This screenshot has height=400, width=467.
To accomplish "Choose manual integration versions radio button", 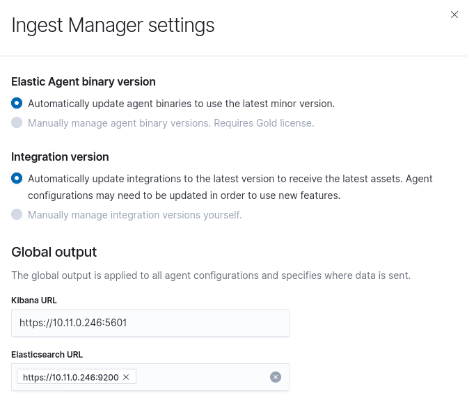I will click(17, 215).
